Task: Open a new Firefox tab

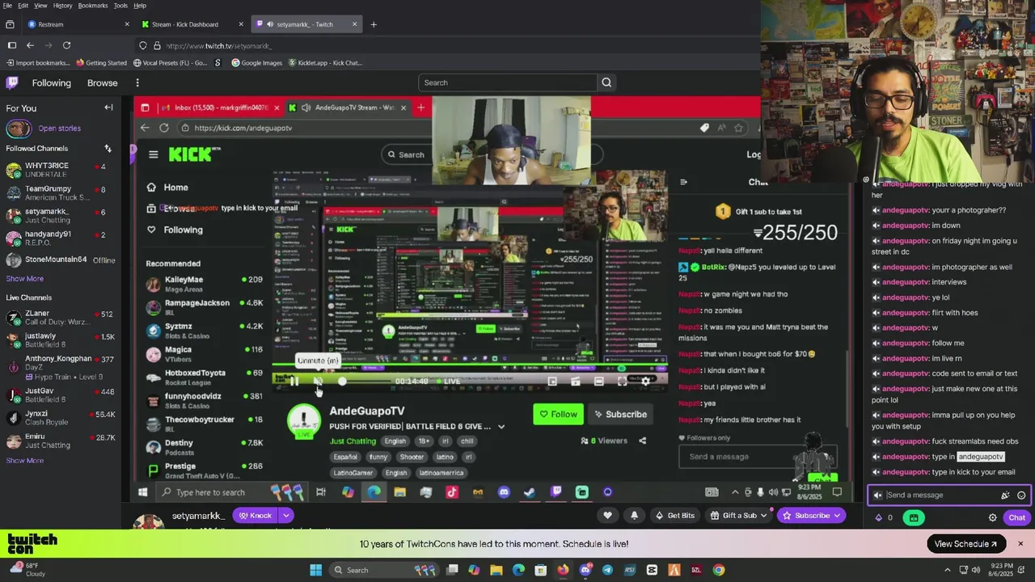Action: click(x=373, y=24)
